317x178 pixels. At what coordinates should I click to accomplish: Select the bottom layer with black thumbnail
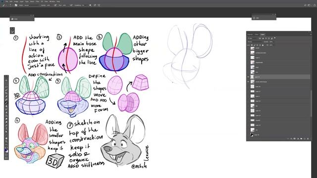tap(252, 134)
